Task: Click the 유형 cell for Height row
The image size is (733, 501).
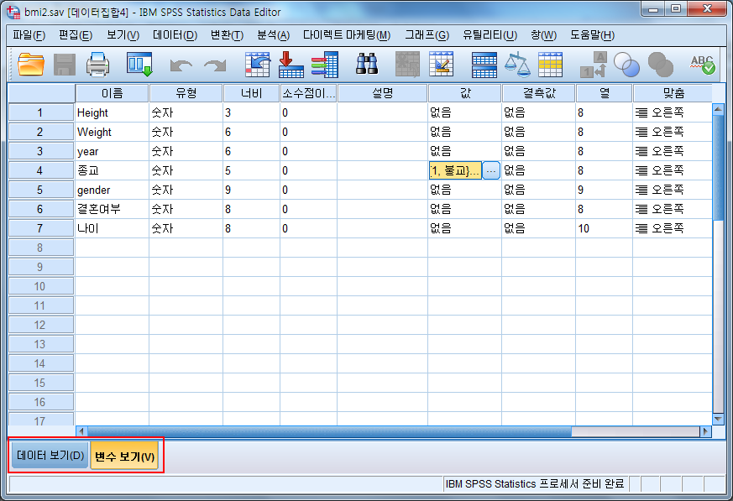Action: tap(186, 112)
